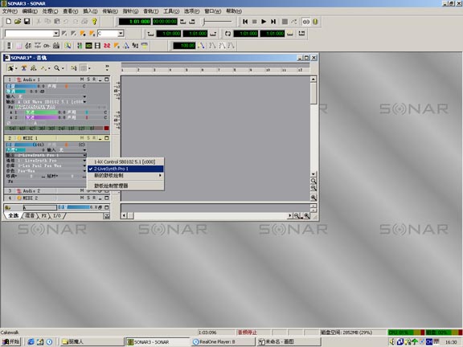Click the Now time display 1:01:000
The width and height of the screenshot is (463, 347).
click(135, 22)
